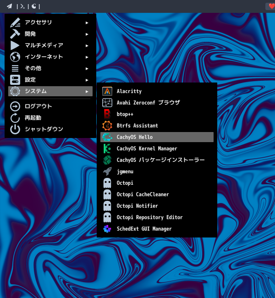Open the アクセサリ category
The width and height of the screenshot is (275, 298).
click(x=50, y=22)
